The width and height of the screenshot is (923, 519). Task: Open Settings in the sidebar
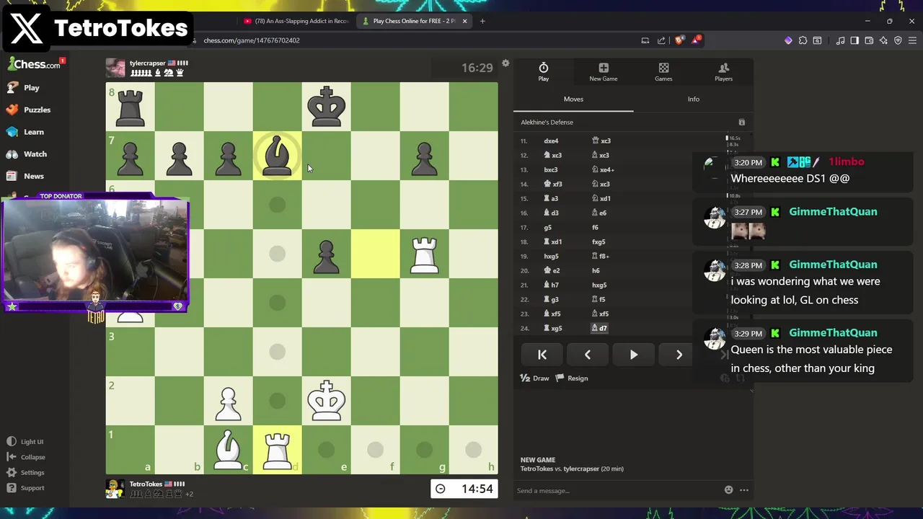(x=25, y=473)
